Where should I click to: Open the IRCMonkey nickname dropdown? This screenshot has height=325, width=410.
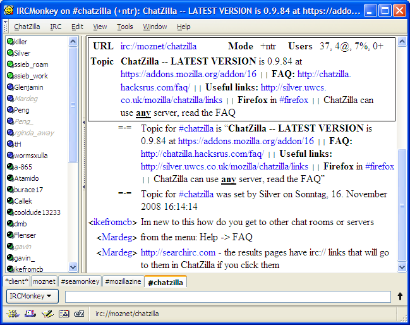pyautogui.click(x=32, y=296)
